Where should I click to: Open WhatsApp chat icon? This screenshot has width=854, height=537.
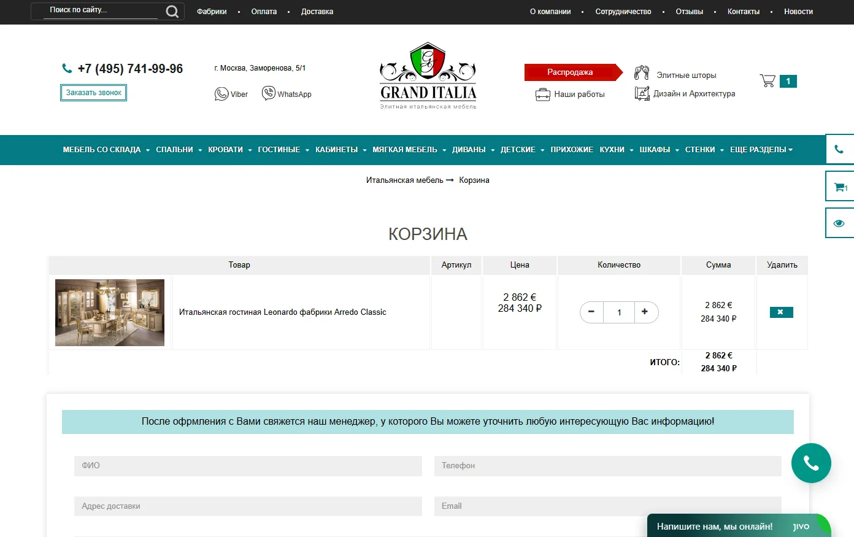click(x=269, y=93)
